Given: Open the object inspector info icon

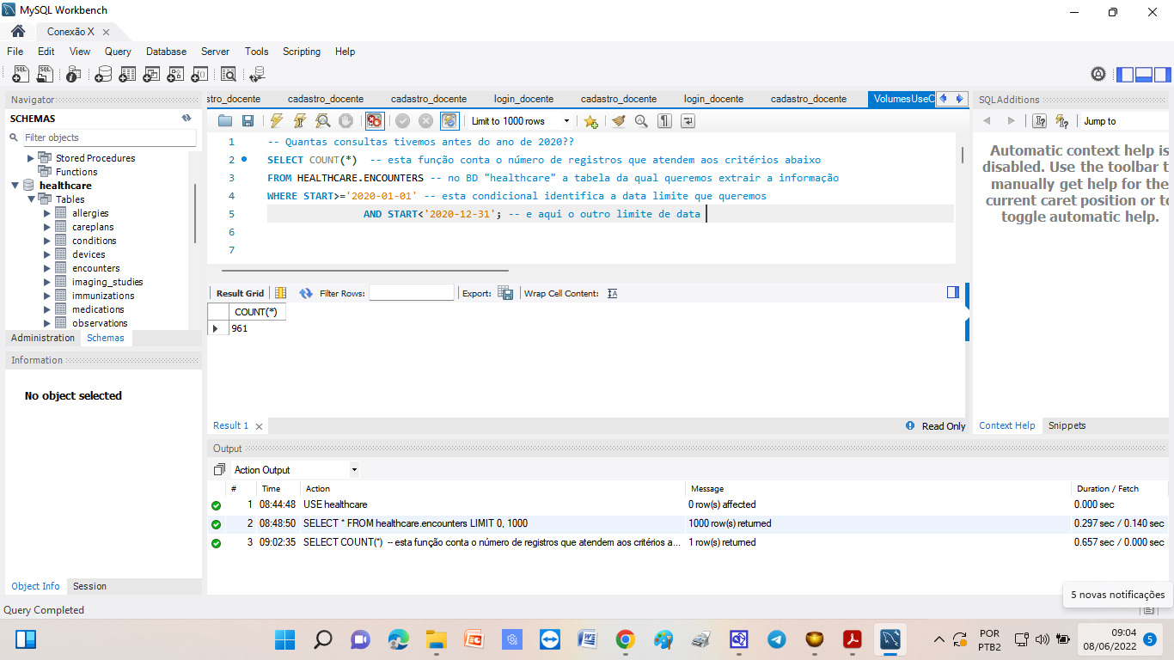Looking at the screenshot, I should (x=74, y=74).
